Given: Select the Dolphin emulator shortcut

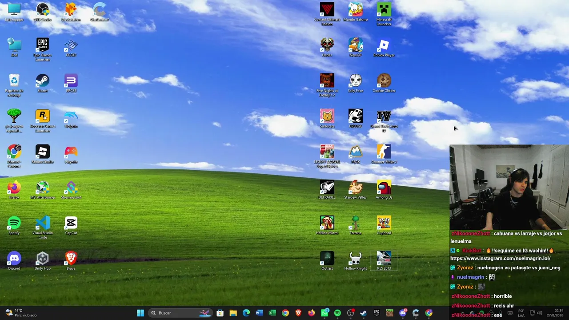Looking at the screenshot, I should (71, 119).
